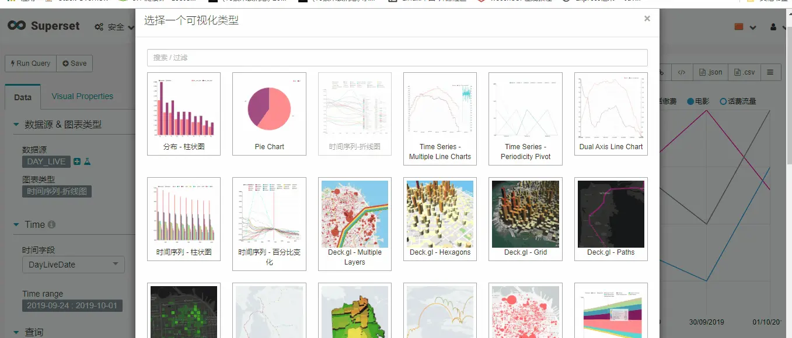The image size is (792, 338).
Task: Click the Run Query button
Action: pyautogui.click(x=30, y=64)
